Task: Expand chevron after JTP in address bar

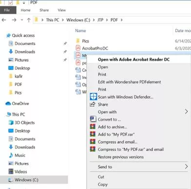Action: coord(107,20)
